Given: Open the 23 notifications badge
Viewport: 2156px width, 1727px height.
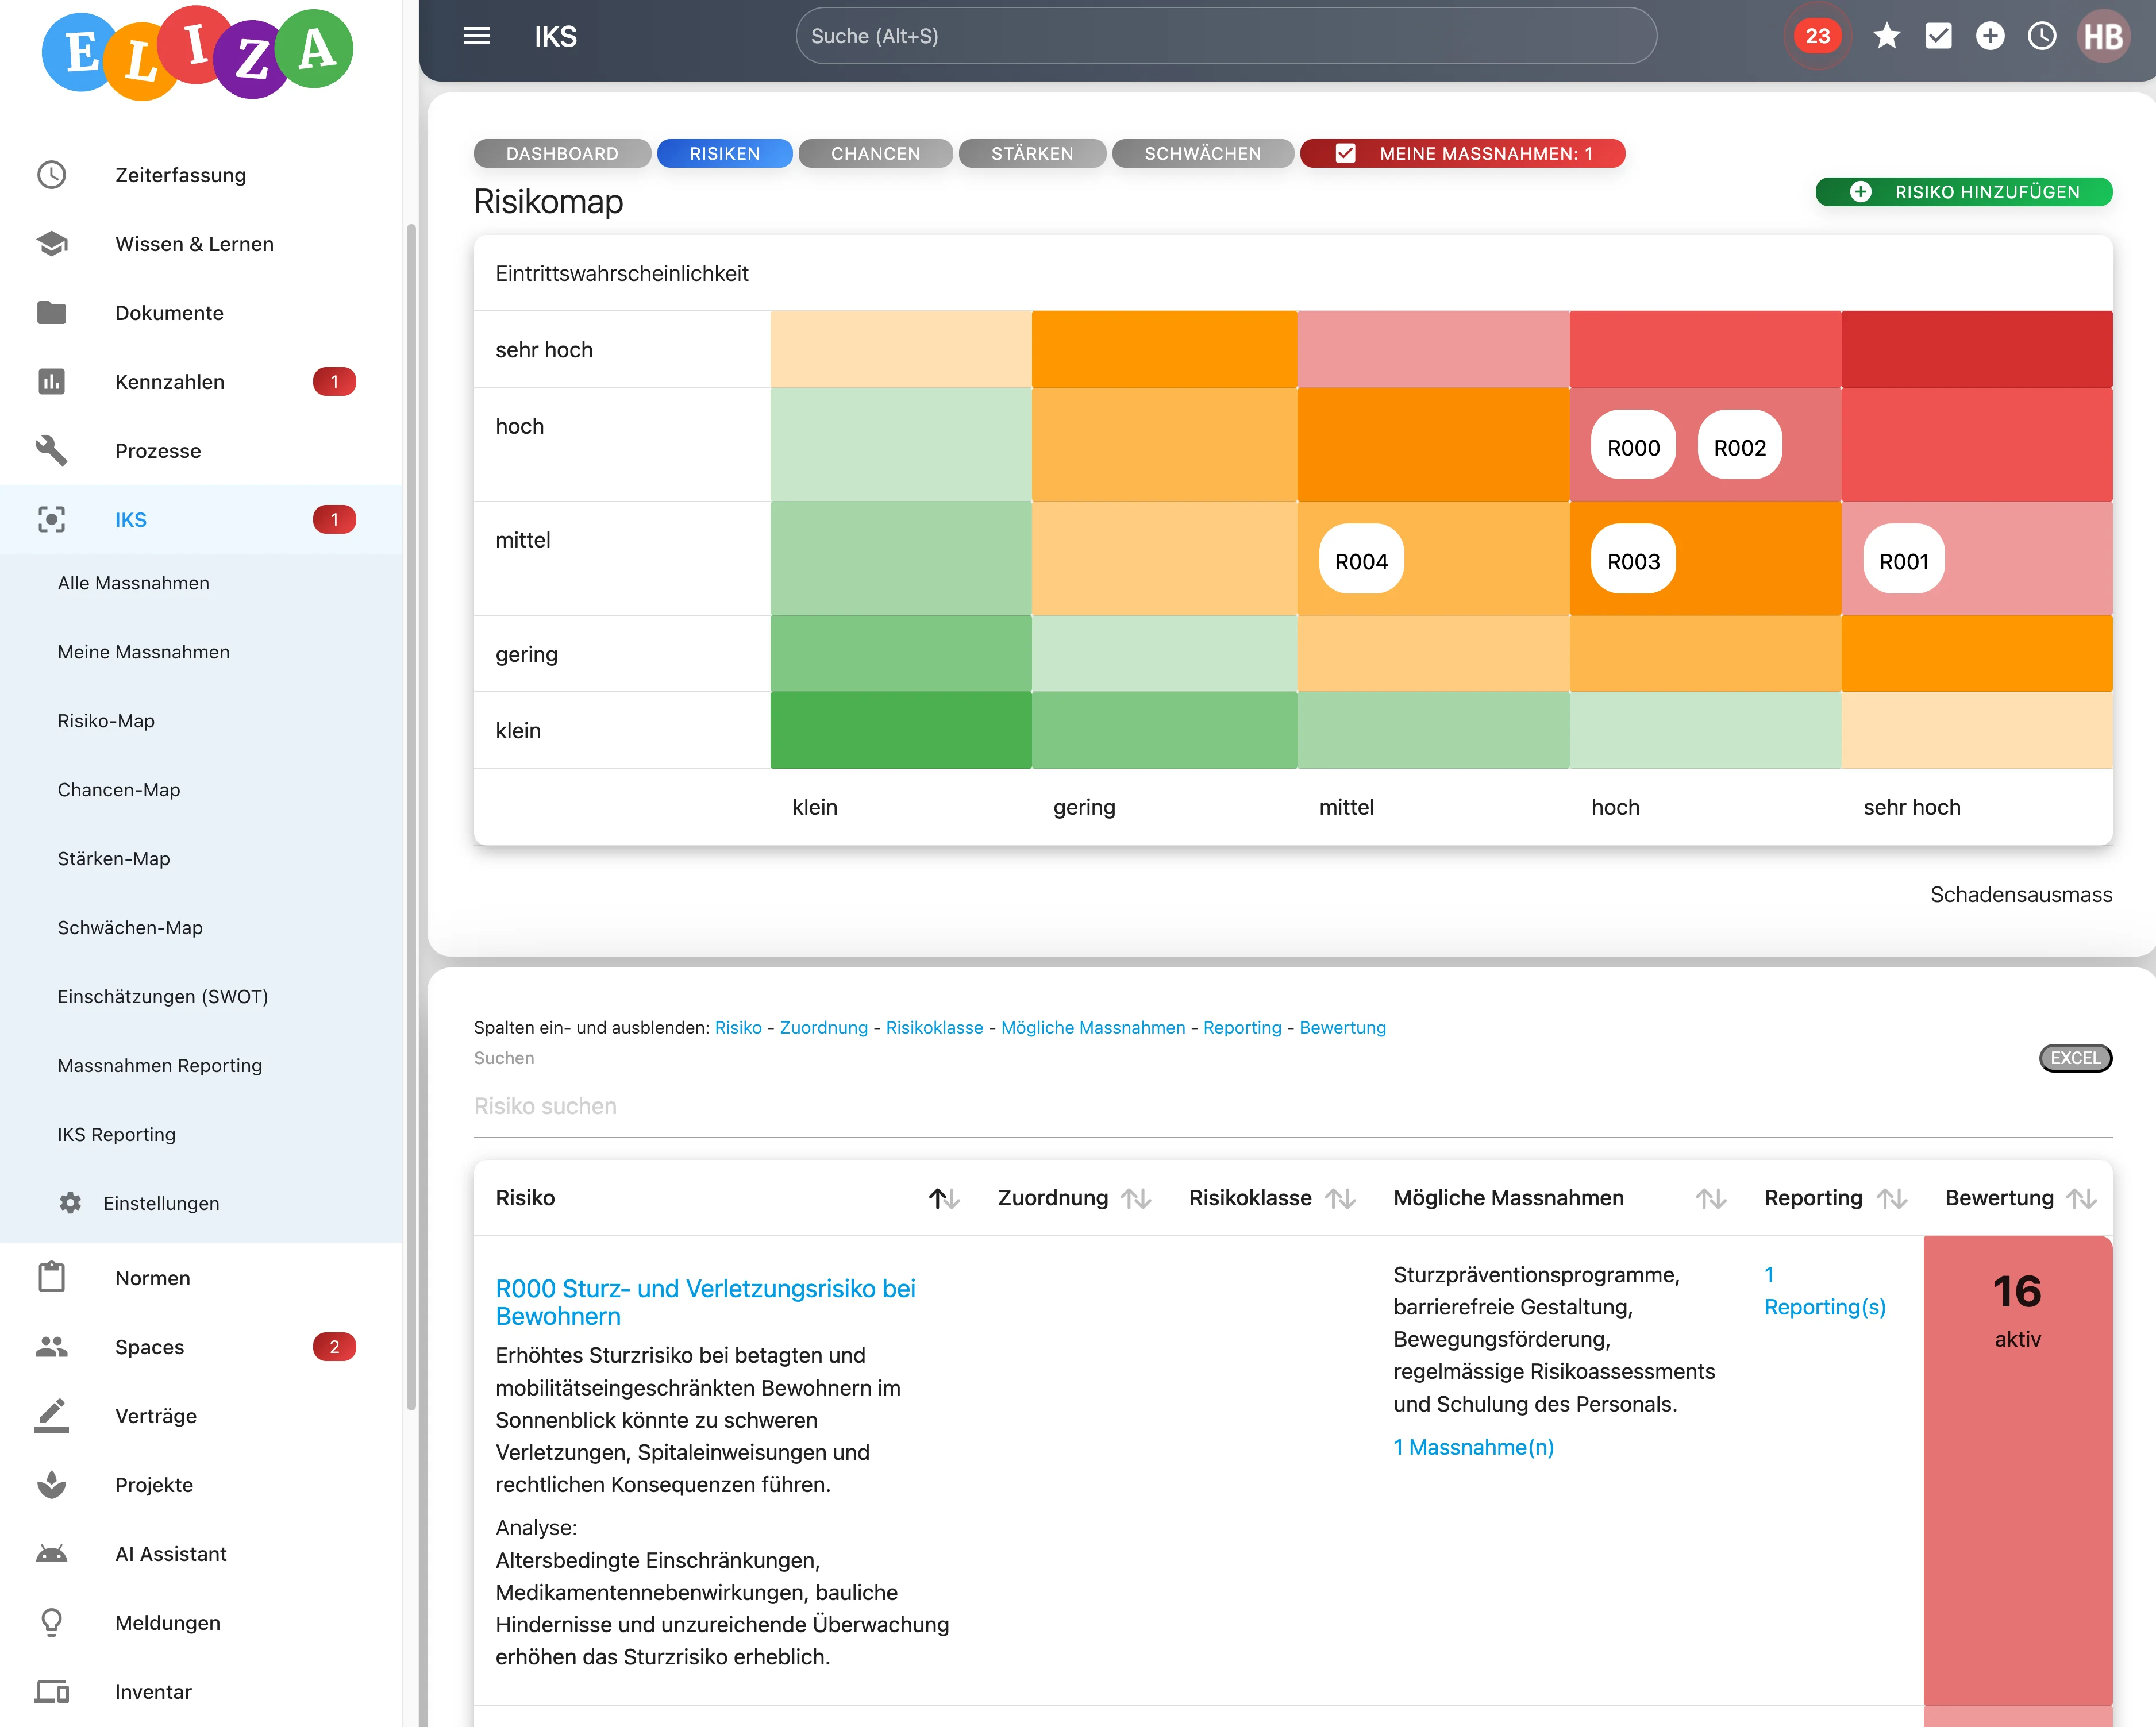Looking at the screenshot, I should pos(1817,36).
